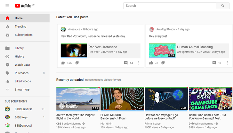The height and width of the screenshot is (133, 233).
Task: Open comments on vinesauce post
Action: pyautogui.click(x=126, y=63)
